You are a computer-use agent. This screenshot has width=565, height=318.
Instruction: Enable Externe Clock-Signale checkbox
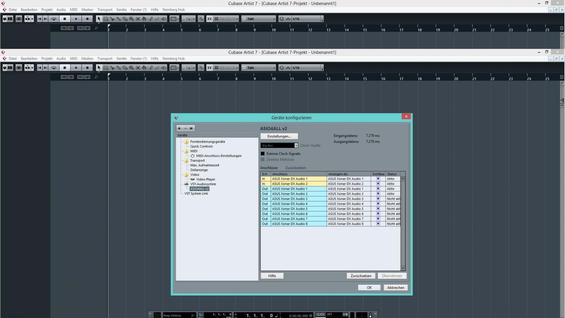pos(263,154)
